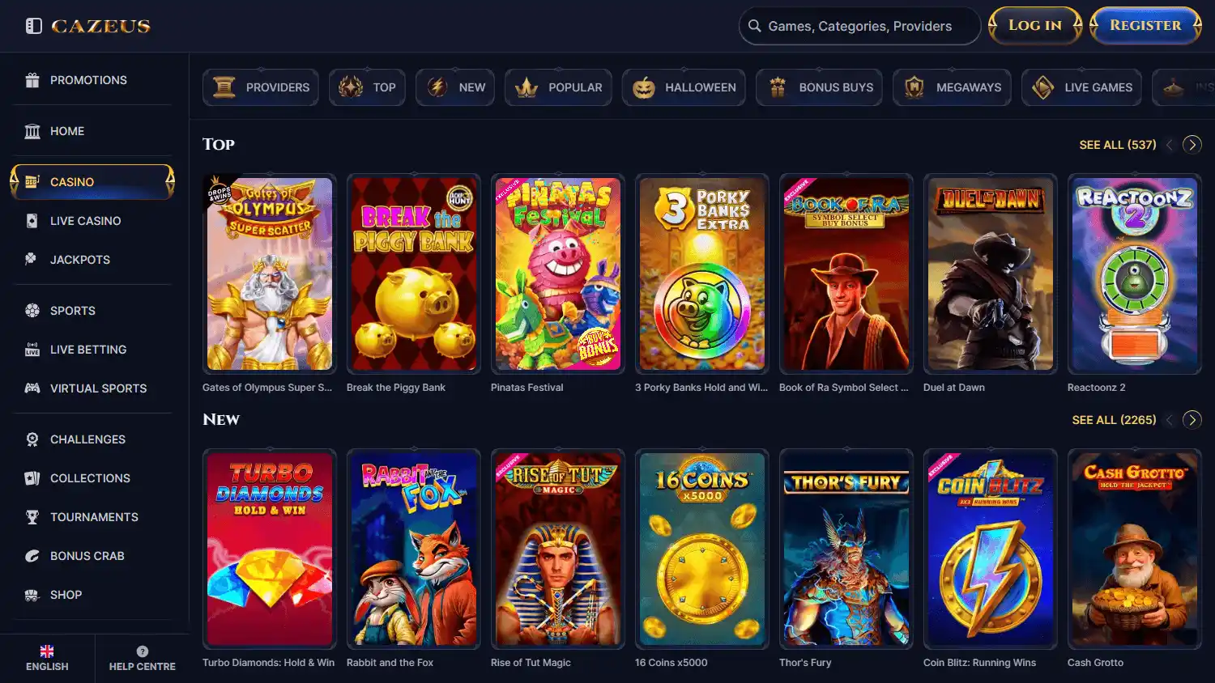The width and height of the screenshot is (1215, 683).
Task: Open Pinatas Festival game thumbnail
Action: coord(558,274)
